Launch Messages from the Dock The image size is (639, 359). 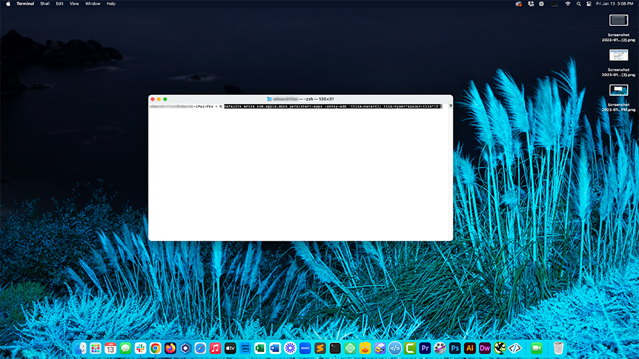[x=126, y=348]
